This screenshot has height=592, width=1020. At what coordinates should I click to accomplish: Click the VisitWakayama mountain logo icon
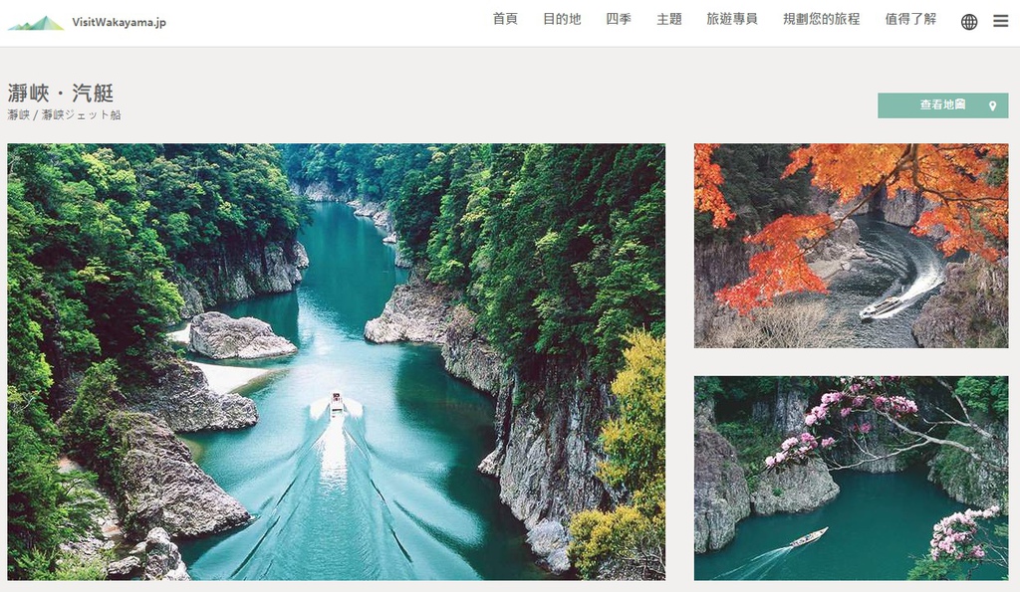click(36, 24)
